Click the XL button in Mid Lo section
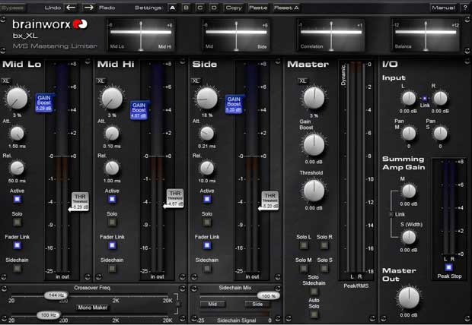Viewport: 472px width, 325px height. [7, 80]
